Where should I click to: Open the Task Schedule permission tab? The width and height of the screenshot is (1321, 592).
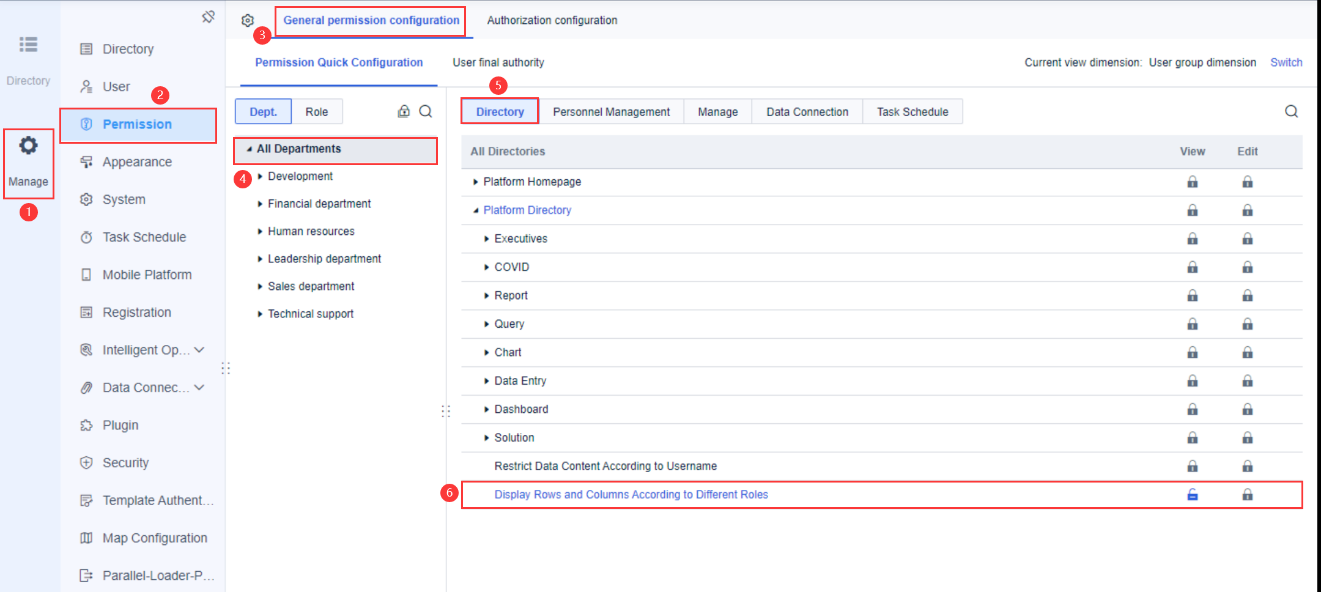pyautogui.click(x=912, y=112)
